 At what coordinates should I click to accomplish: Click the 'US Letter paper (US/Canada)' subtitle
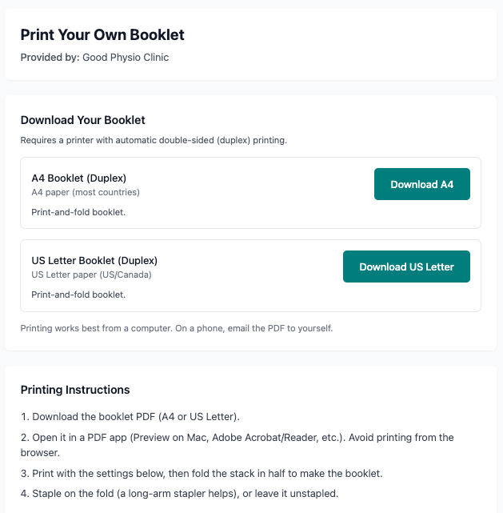(x=91, y=275)
